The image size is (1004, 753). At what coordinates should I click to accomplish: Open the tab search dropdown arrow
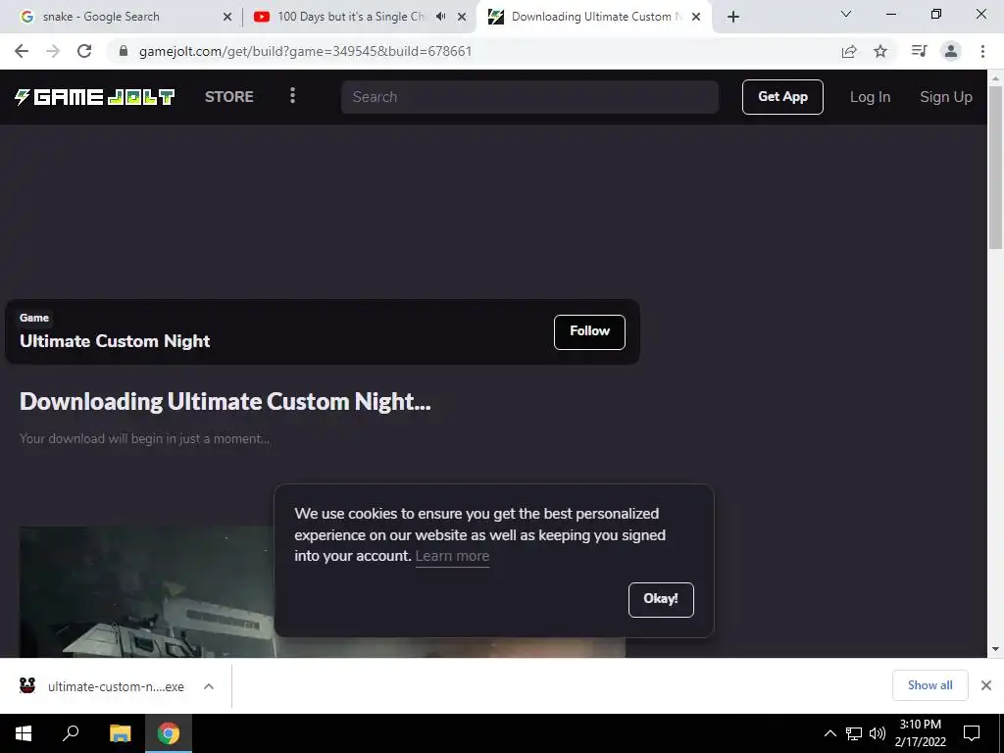pyautogui.click(x=846, y=14)
